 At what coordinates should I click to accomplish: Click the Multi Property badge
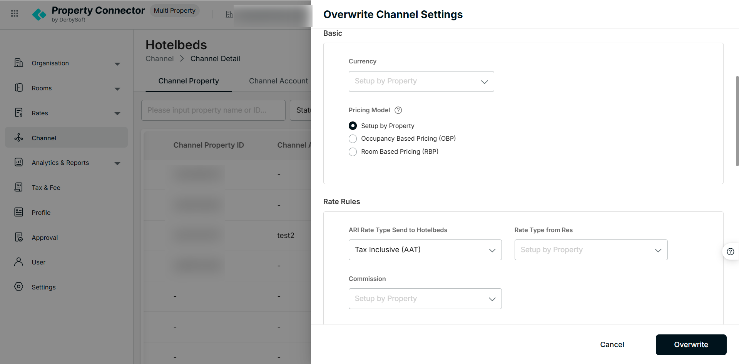(175, 10)
